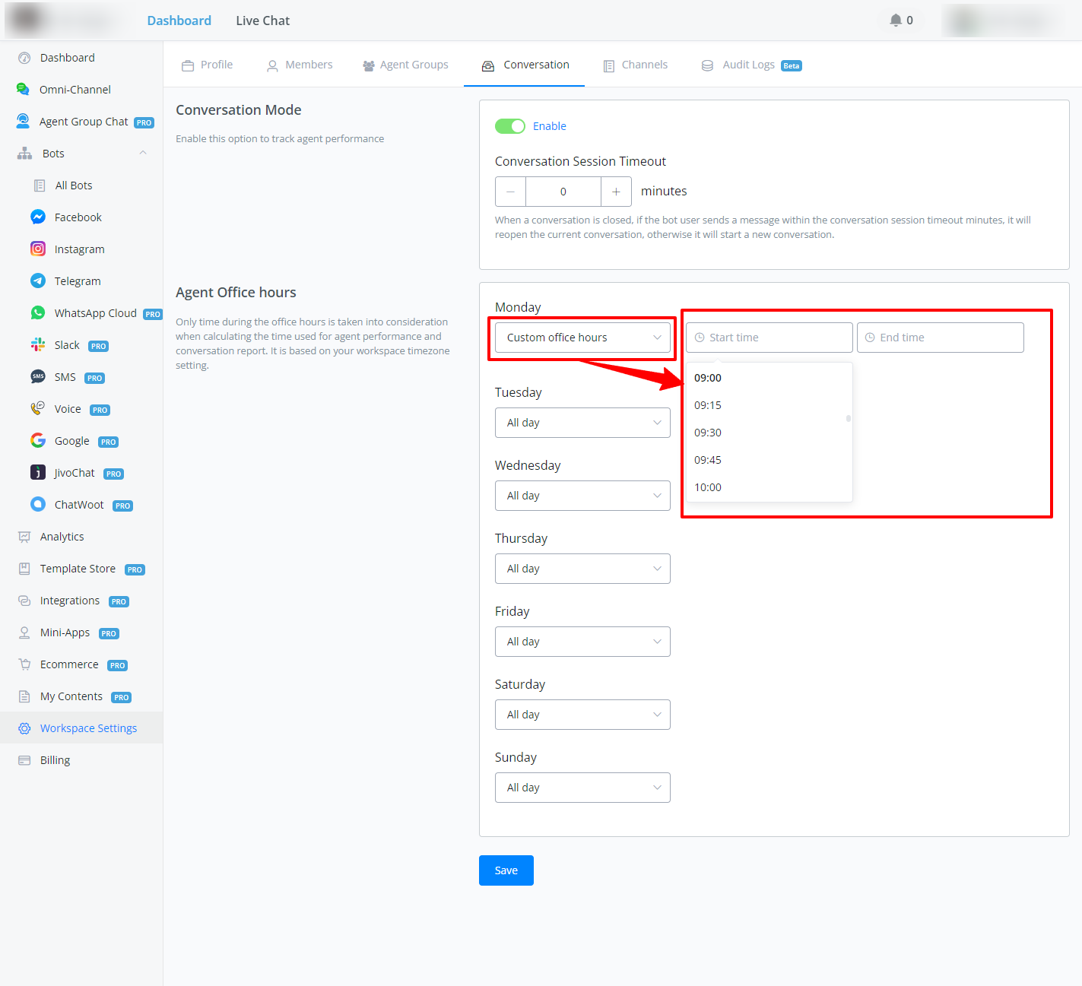Select 09:30 as start time
Screen dimensions: 1082x986
[x=769, y=433]
